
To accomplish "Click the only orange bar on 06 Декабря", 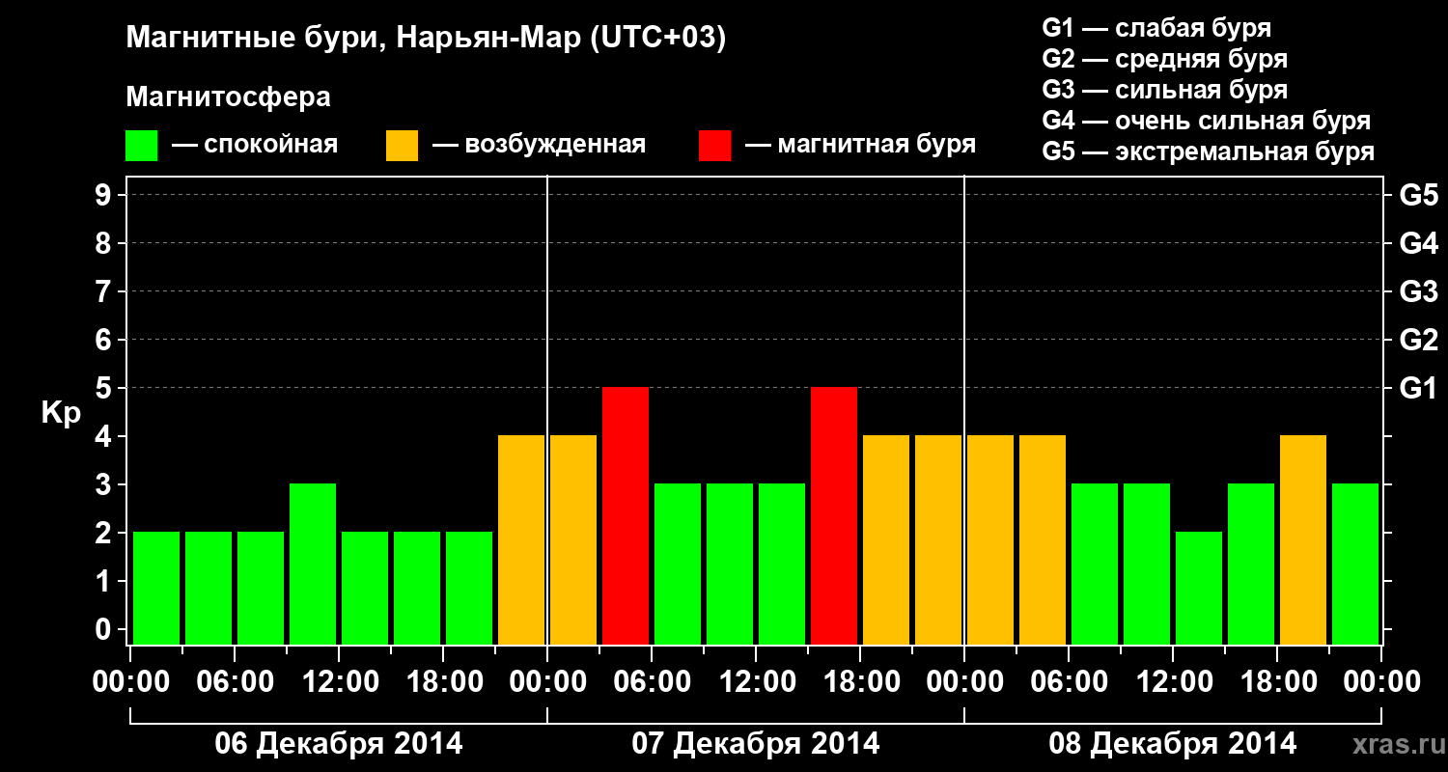I will coord(521,539).
